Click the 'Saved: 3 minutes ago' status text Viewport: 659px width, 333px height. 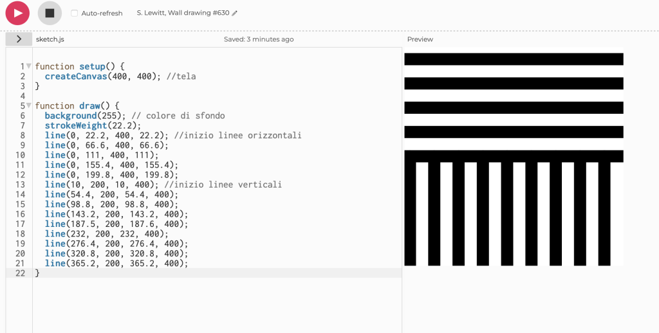(259, 39)
